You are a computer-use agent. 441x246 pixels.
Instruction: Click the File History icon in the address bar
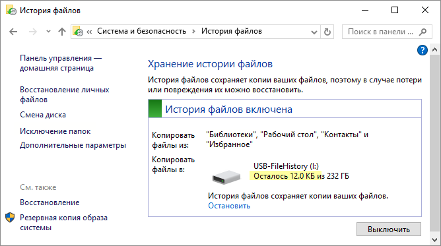pyautogui.click(x=78, y=32)
